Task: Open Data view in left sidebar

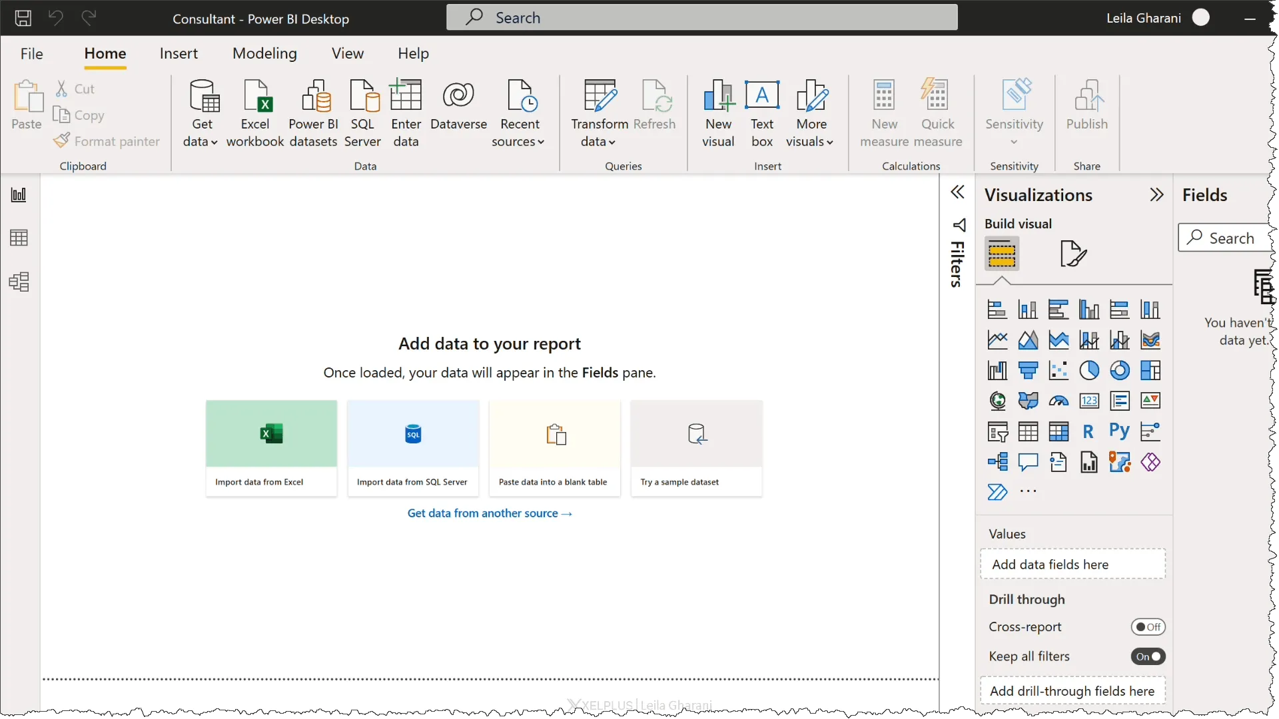Action: tap(19, 238)
